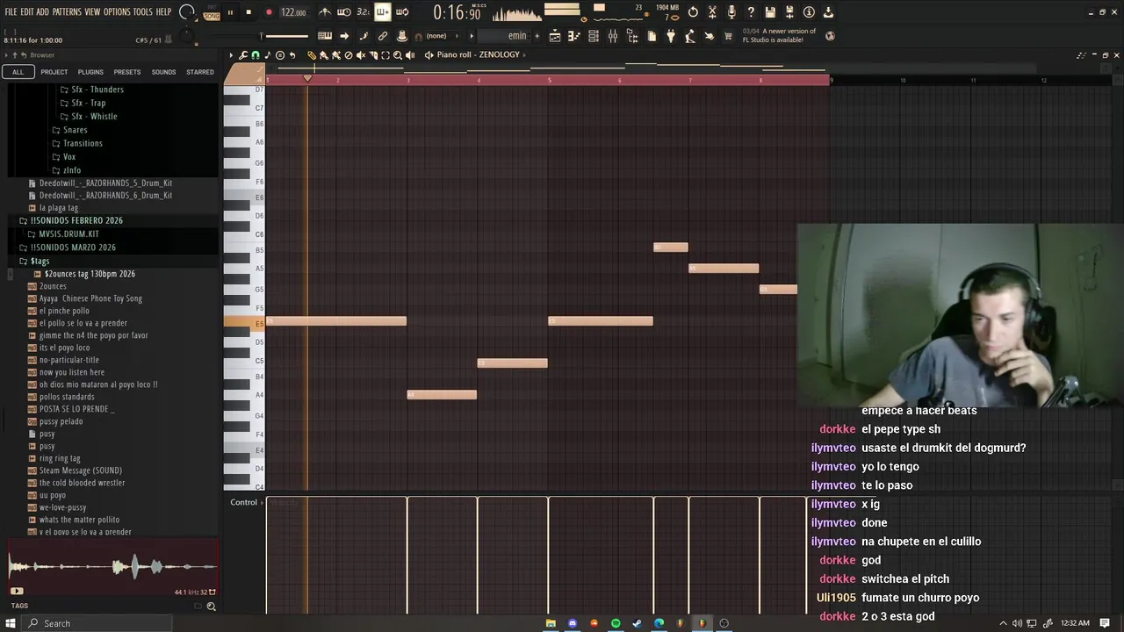The image size is (1124, 632).
Task: Toggle the countdown before recording icon
Action: pyautogui.click(x=364, y=12)
